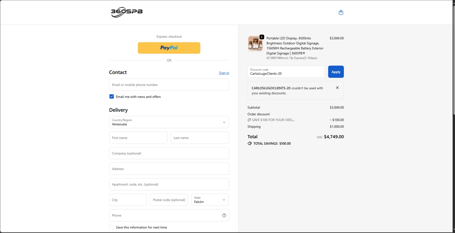This screenshot has width=455, height=233.
Task: Focus the Email or mobile phone number field
Action: [x=169, y=85]
